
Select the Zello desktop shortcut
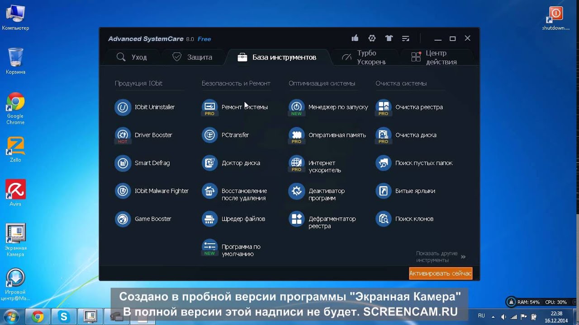15,149
